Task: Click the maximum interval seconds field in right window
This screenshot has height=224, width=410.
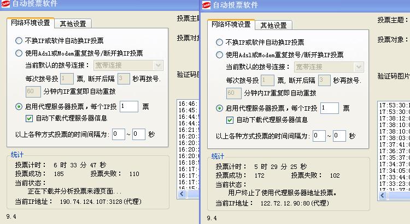Action: click(339, 136)
